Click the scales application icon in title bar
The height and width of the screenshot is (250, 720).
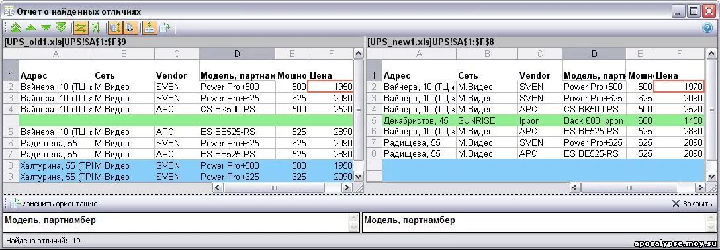coord(9,11)
